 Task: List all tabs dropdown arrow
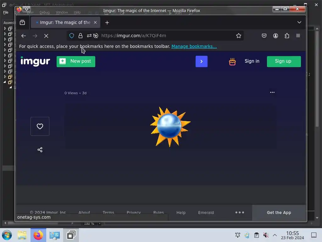pyautogui.click(x=299, y=22)
